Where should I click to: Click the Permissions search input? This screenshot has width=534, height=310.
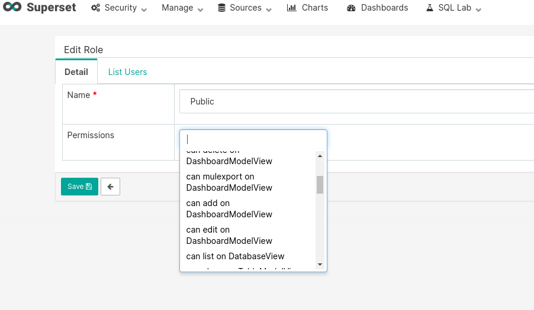pos(253,139)
